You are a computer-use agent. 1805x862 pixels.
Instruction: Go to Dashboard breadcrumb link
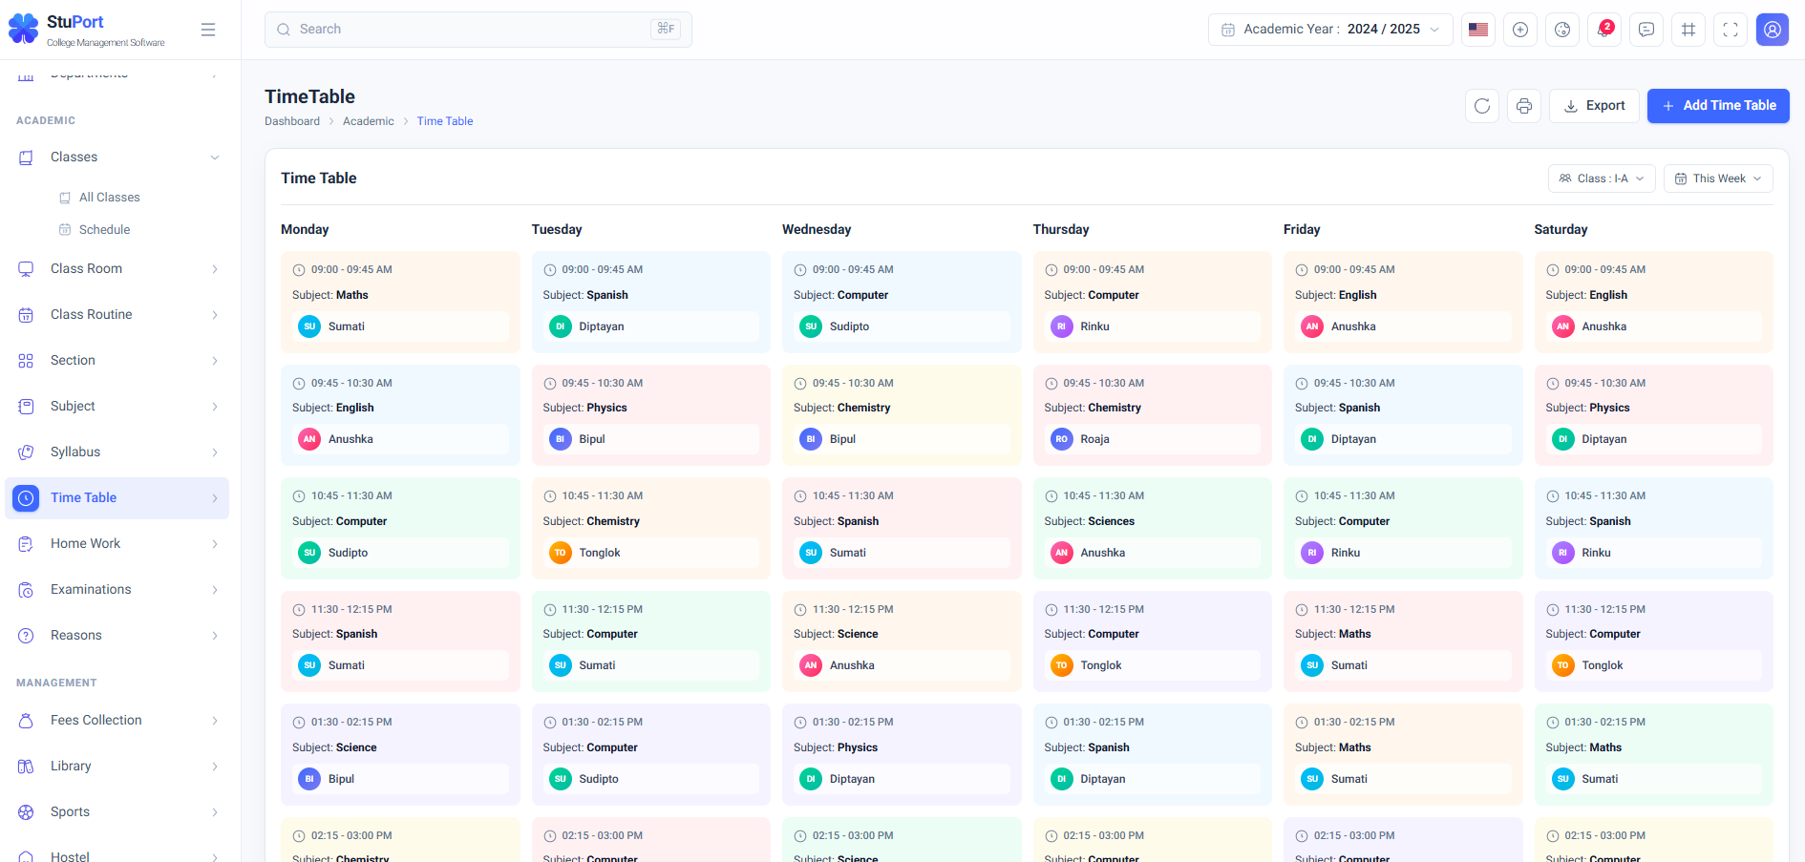292,121
